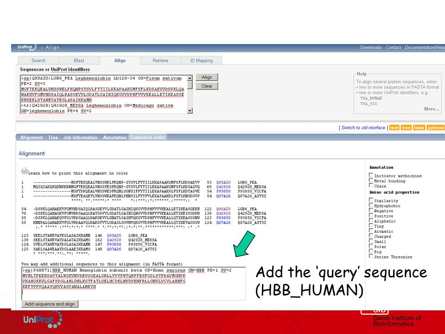Go to Alignment section in results menu
445x334 pixels.
(x=32, y=137)
